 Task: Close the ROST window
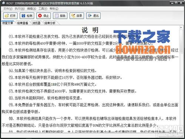181,3
